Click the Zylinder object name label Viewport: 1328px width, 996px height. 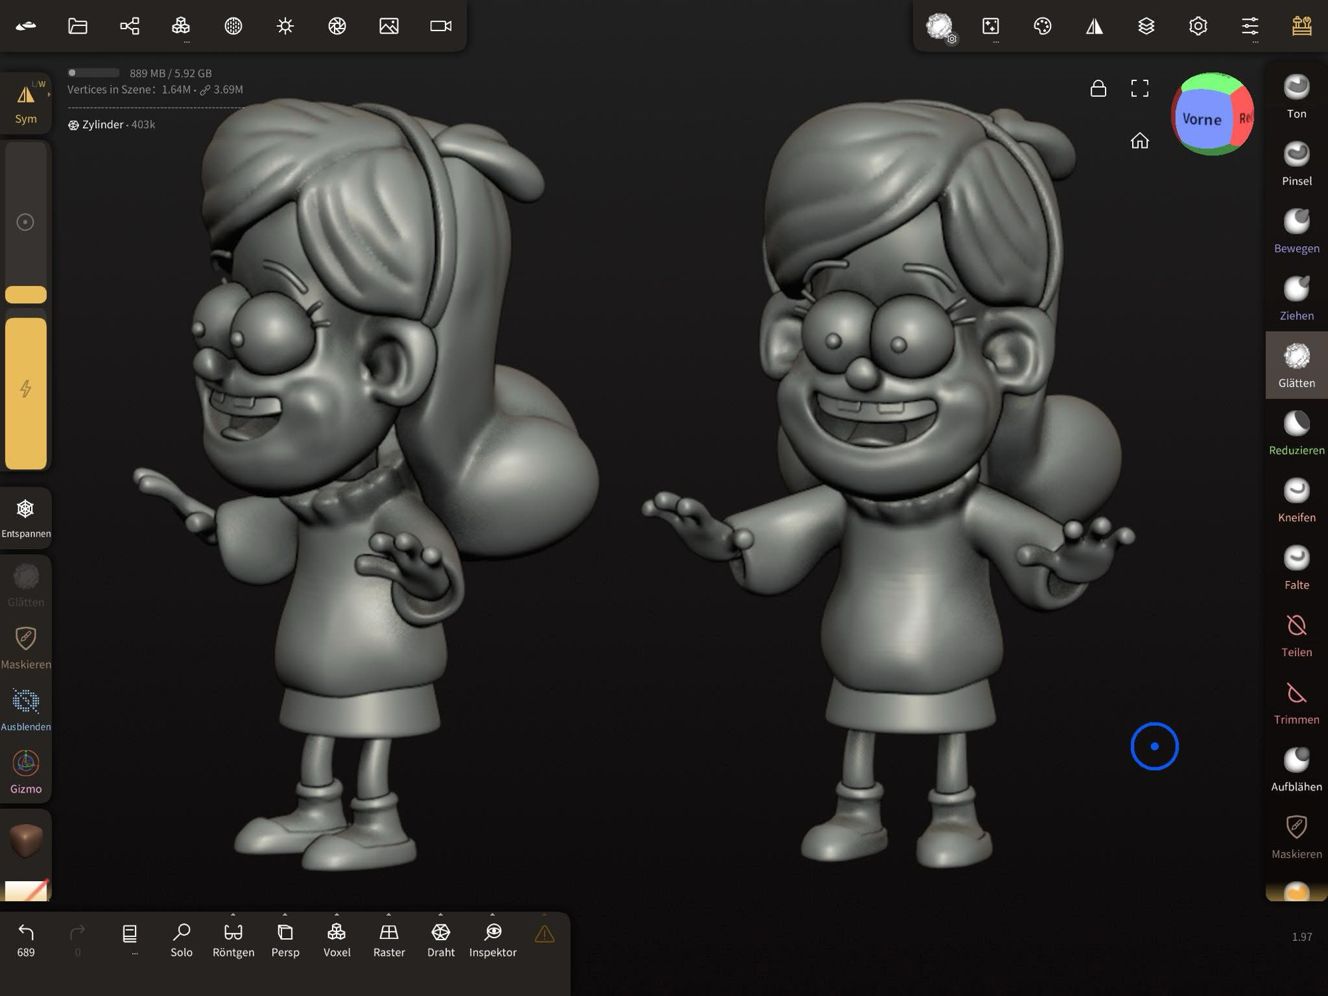[x=102, y=125]
